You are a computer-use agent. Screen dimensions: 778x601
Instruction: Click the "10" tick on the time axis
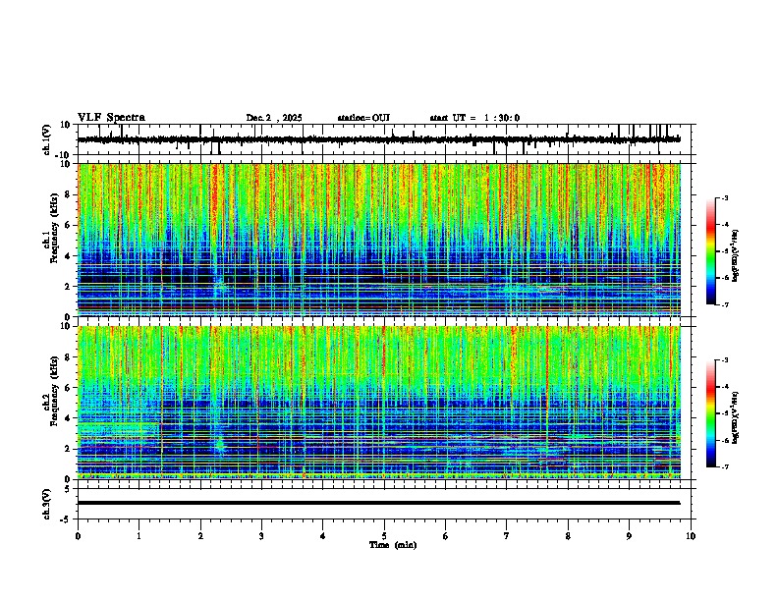click(691, 536)
